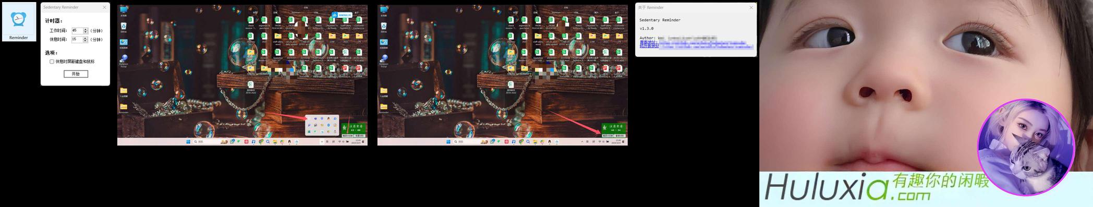Click the QQ penguin icon in left desktop taskbar
The height and width of the screenshot is (207, 1093).
pos(289,141)
